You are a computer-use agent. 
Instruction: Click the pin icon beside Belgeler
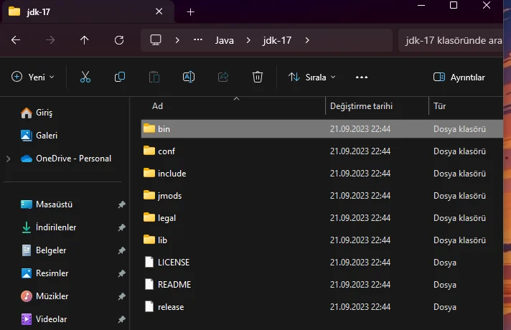click(121, 250)
